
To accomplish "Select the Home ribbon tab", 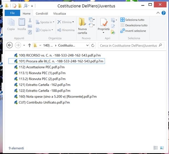I will pos(27,14).
